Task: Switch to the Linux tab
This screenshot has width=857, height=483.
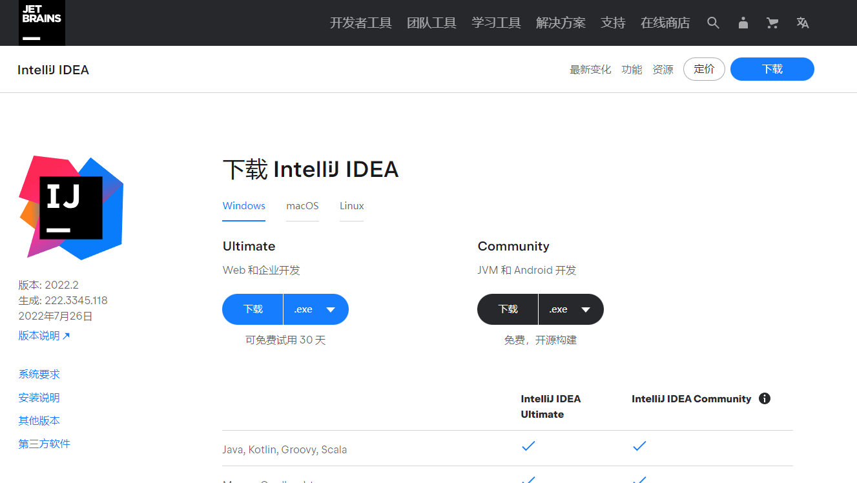Action: tap(352, 206)
